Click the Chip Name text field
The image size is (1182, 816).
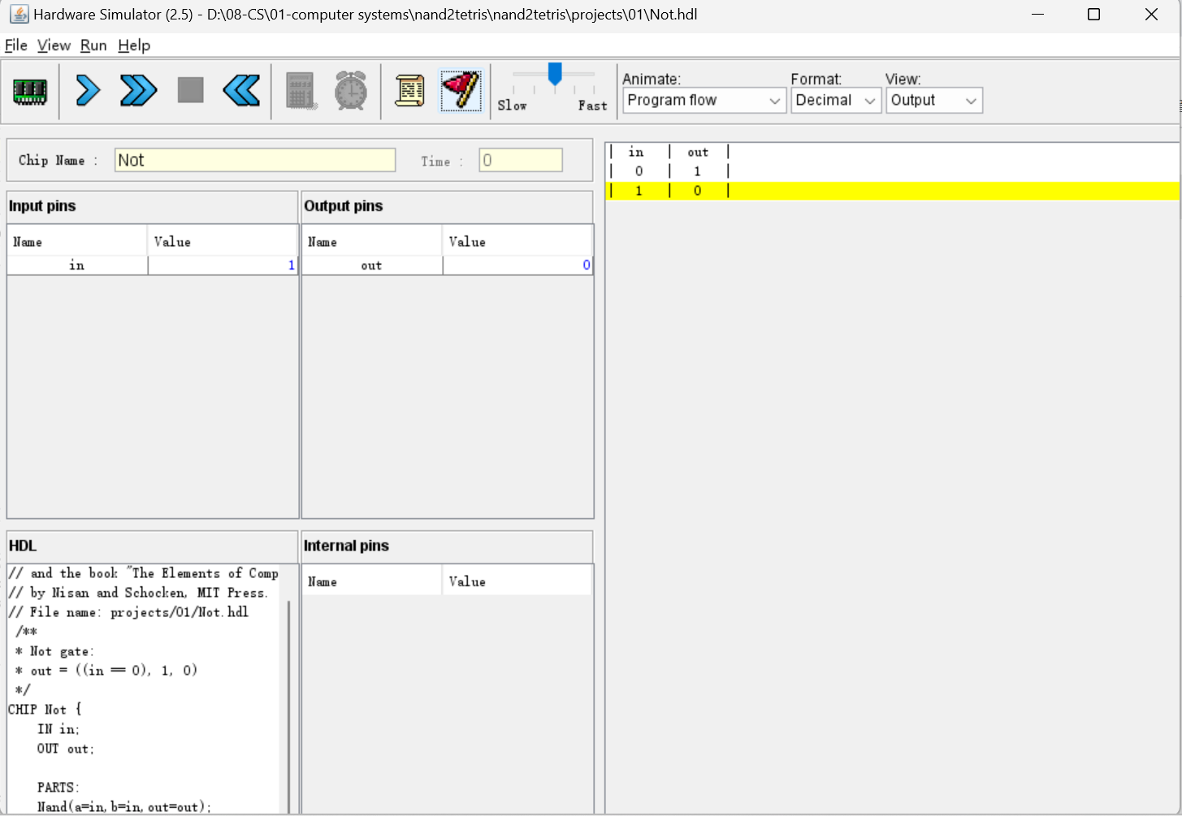pyautogui.click(x=255, y=160)
